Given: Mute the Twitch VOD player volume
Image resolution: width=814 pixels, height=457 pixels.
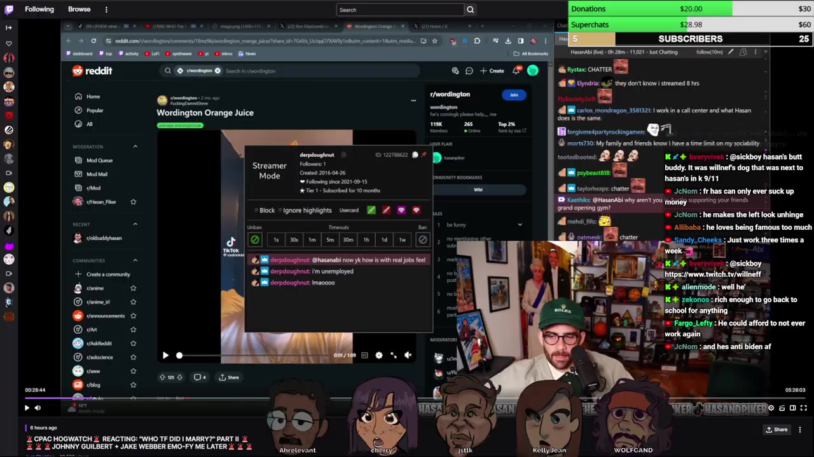Looking at the screenshot, I should [38, 408].
